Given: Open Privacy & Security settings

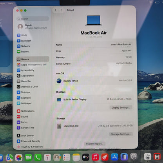Looking at the screenshot, I should 29,141.
